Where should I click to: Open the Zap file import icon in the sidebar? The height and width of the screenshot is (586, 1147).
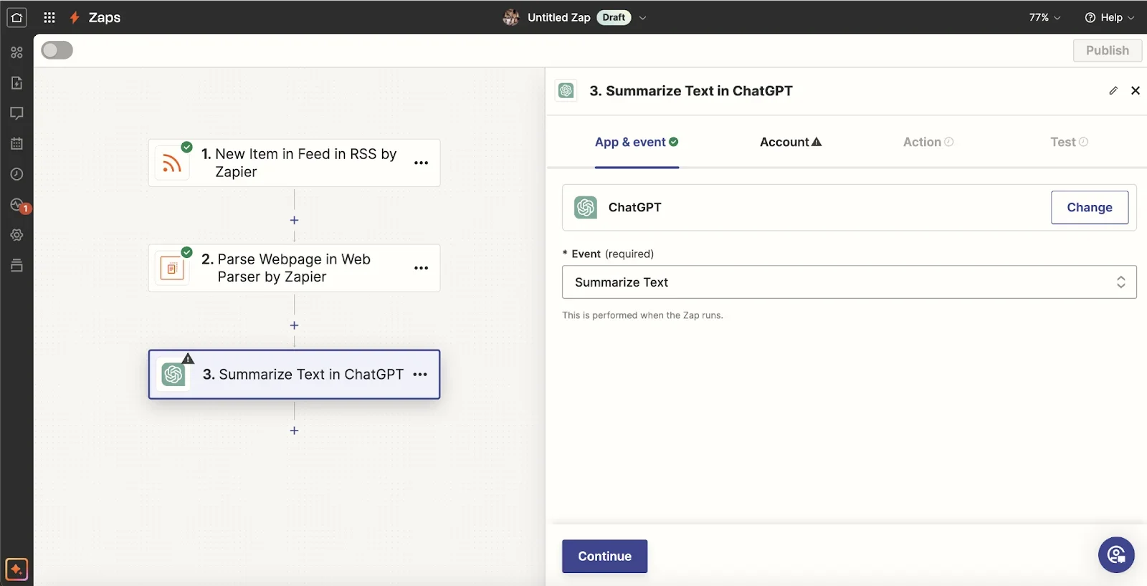(x=16, y=83)
